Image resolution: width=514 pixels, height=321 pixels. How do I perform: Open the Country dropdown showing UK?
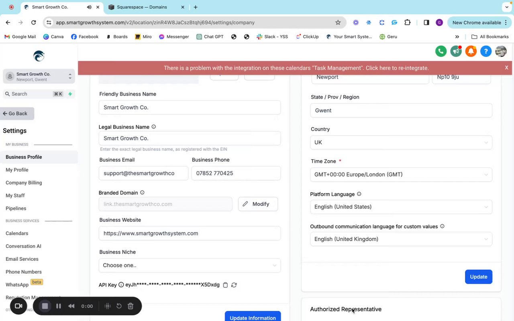pos(401,142)
